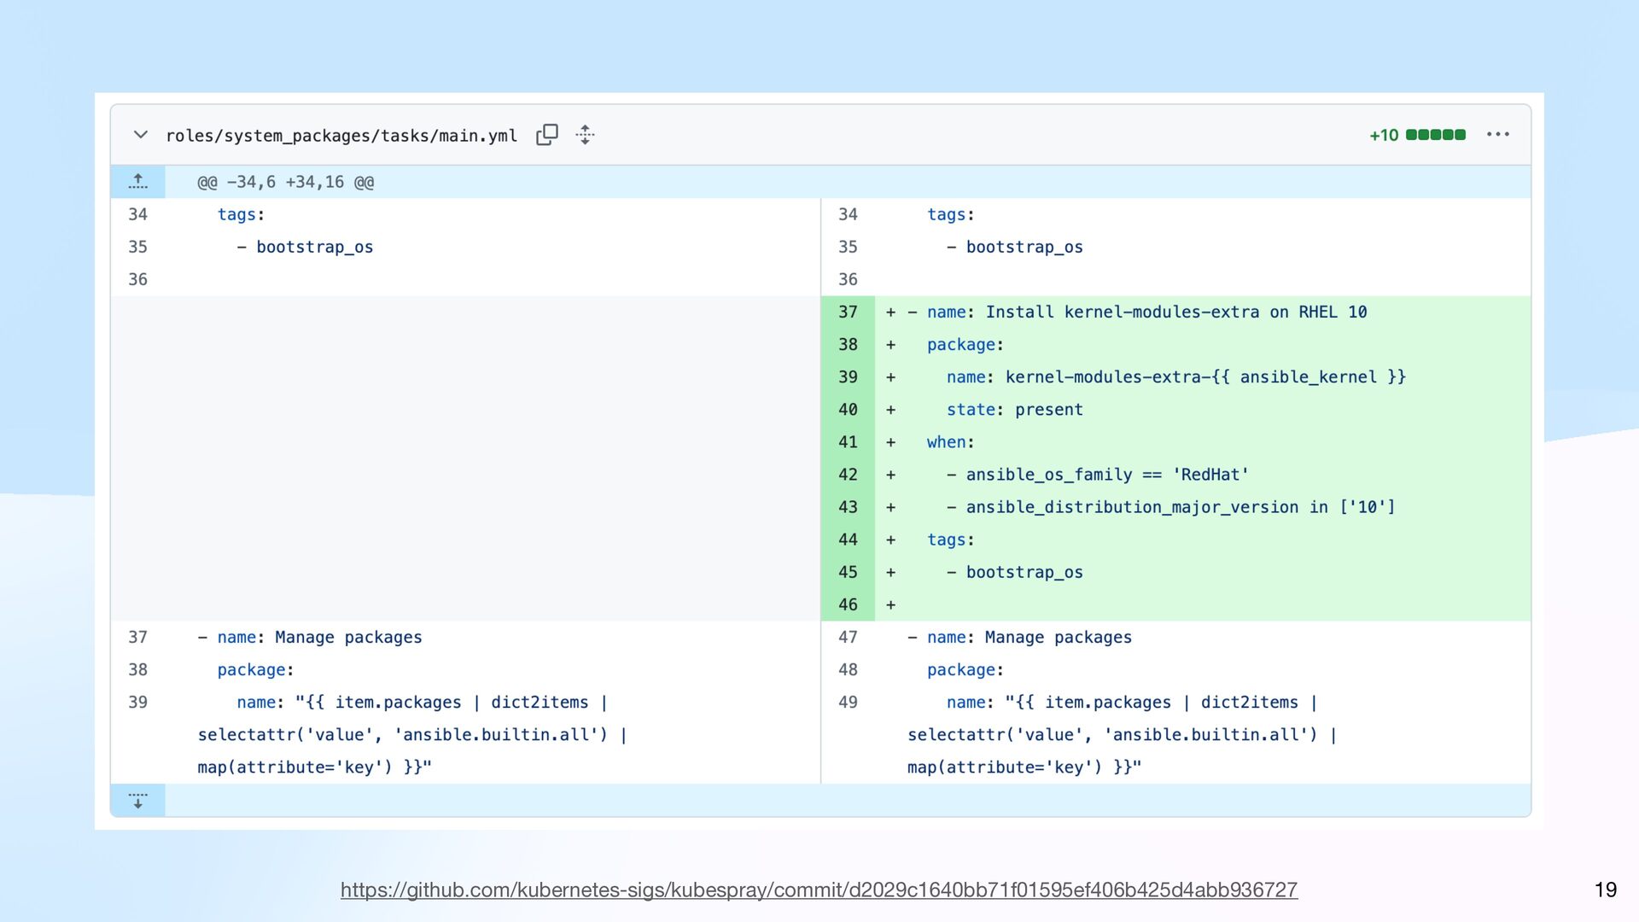Expand hidden lines above line 34
1639x922 pixels.
137,182
